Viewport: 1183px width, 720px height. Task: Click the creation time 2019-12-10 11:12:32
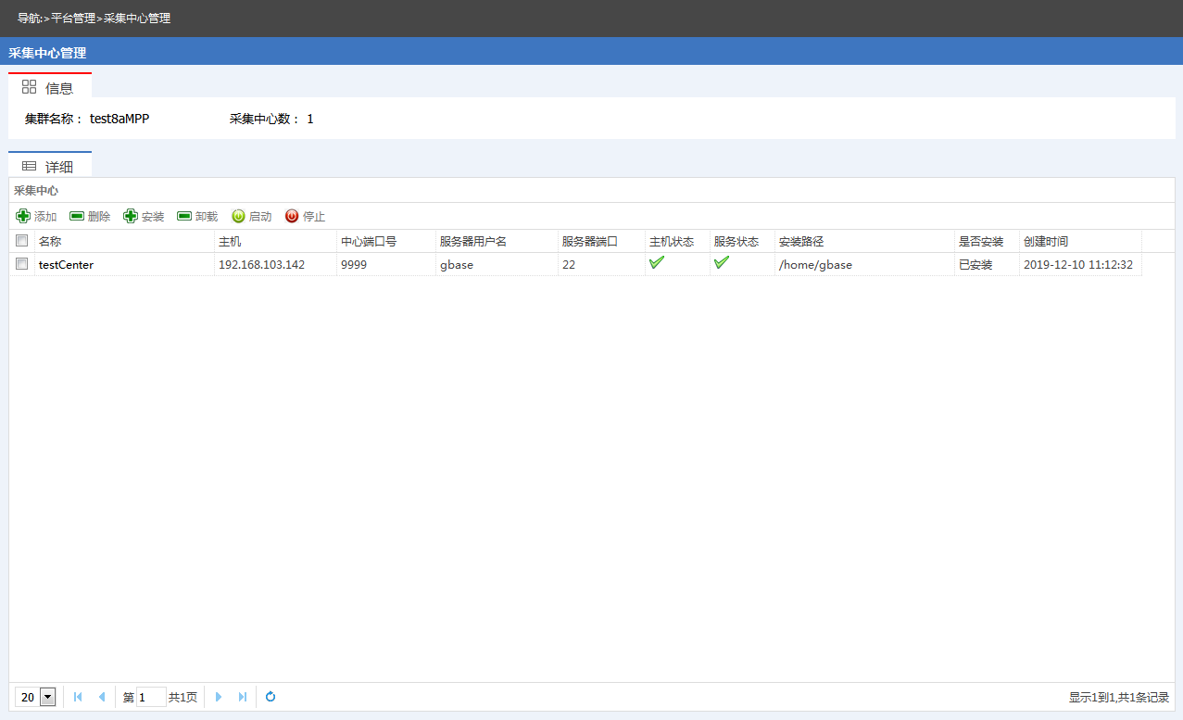tap(1078, 265)
